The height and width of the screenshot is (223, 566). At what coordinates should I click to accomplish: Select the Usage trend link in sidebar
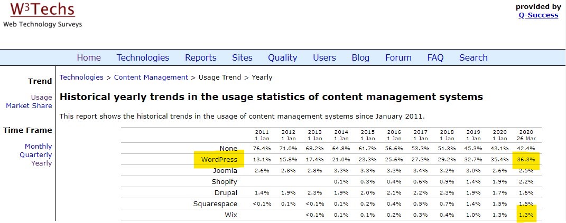[42, 98]
